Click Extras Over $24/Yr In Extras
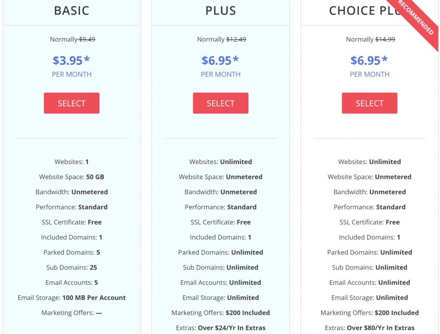Image resolution: width=440 pixels, height=334 pixels. [220, 328]
